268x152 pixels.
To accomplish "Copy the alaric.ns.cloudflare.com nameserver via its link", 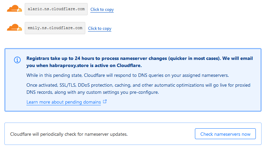I will 102,9.
